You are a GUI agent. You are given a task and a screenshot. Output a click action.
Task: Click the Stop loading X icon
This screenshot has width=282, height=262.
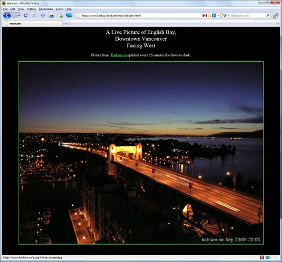pyautogui.click(x=34, y=16)
